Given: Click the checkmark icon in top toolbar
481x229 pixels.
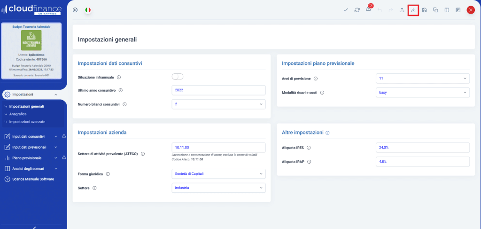Looking at the screenshot, I should 346,10.
